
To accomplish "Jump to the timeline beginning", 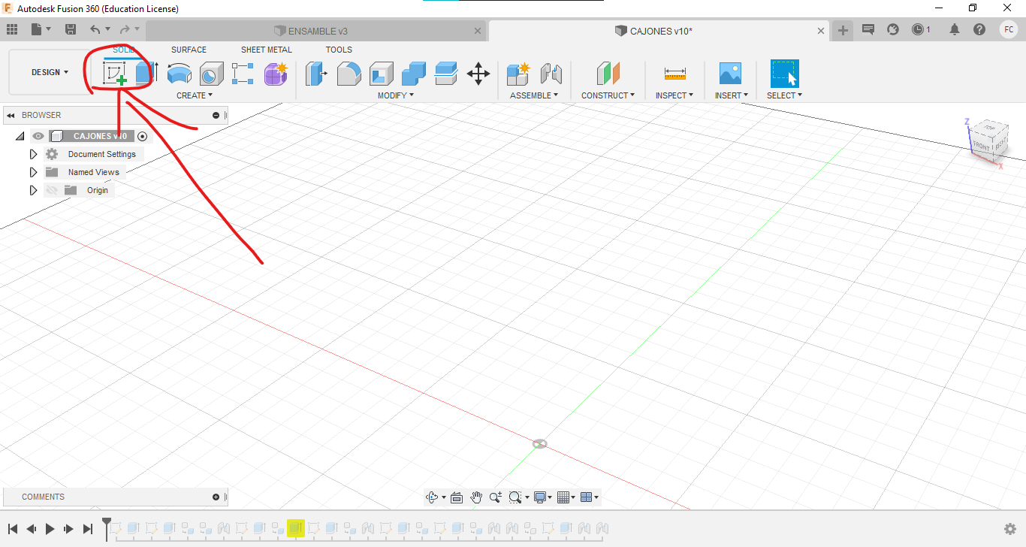I will [13, 529].
